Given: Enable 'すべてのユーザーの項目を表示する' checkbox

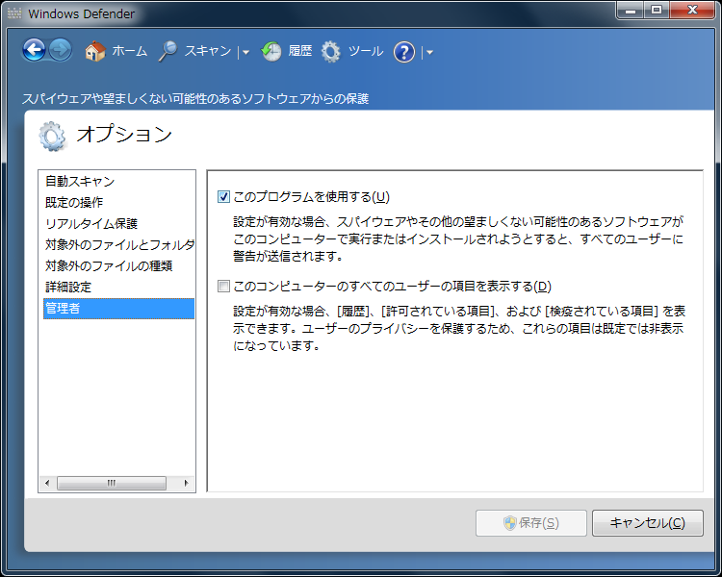Looking at the screenshot, I should point(224,286).
